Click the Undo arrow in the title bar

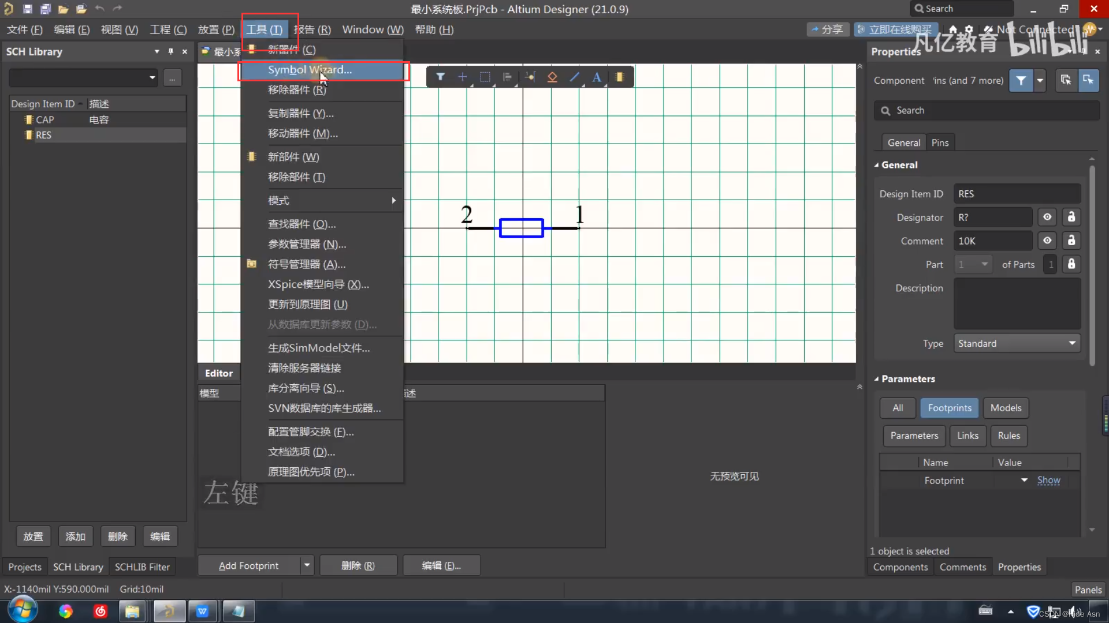tap(99, 9)
